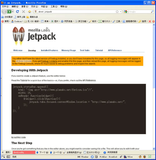Open the 帮助 Help menu
Viewport: 156px width, 160px height.
[x=64, y=7]
